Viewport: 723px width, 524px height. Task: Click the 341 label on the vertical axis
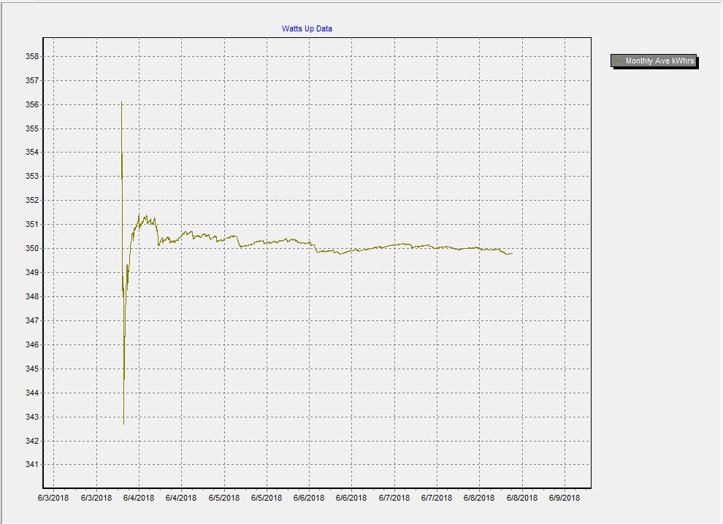tap(32, 465)
